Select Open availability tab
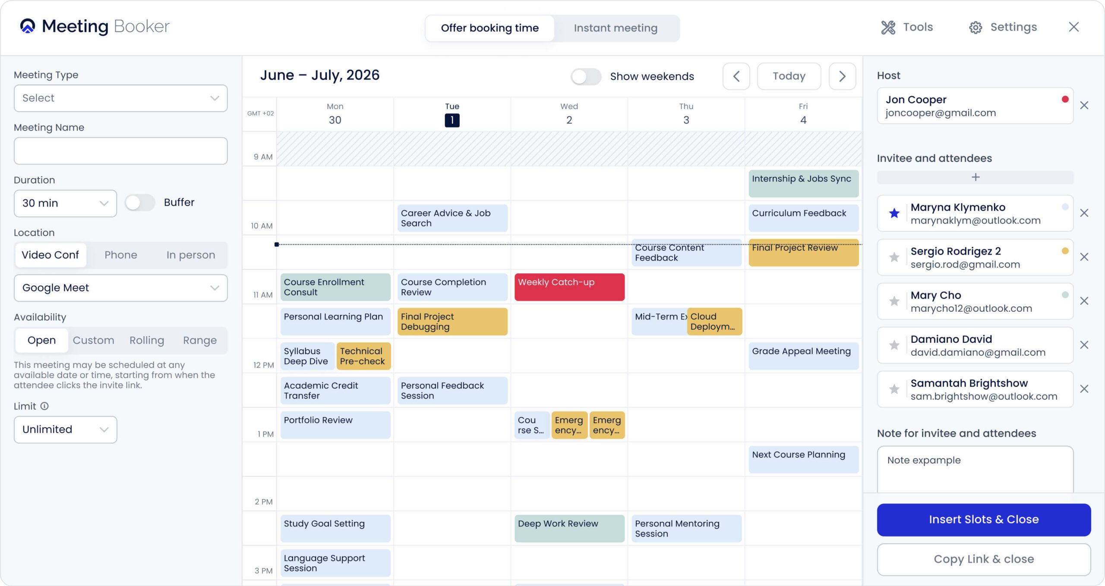Viewport: 1105px width, 586px height. [41, 340]
